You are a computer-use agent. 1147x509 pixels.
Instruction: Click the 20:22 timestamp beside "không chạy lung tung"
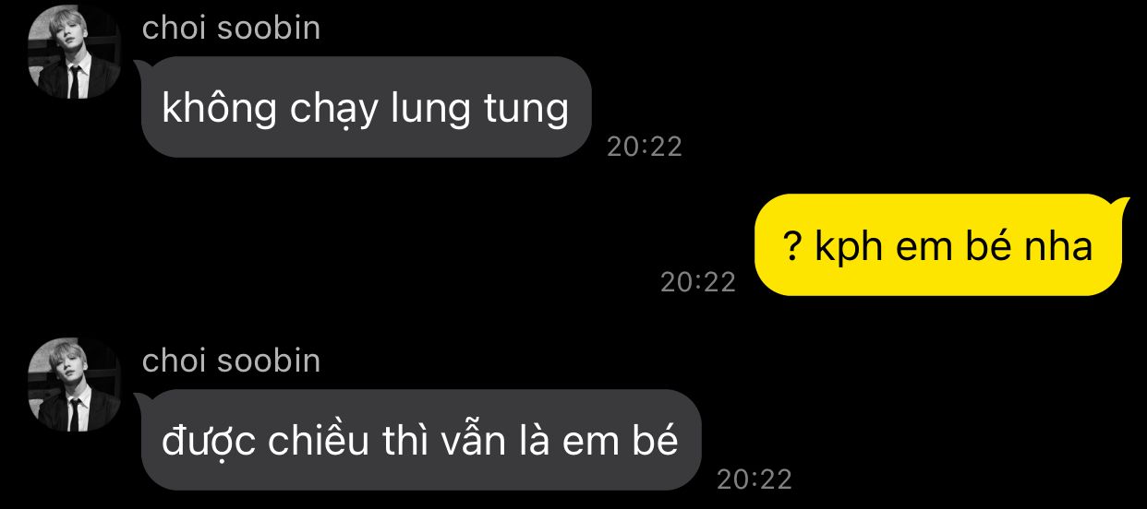645,147
